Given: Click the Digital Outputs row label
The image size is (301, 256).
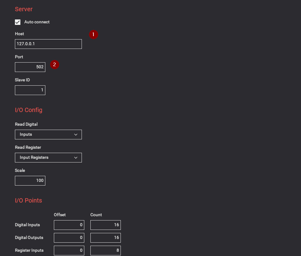Looking at the screenshot, I should click(29, 237).
